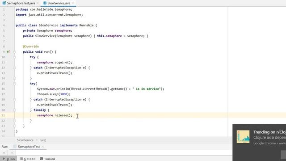
Task: Close the SemaphoreTest.java tab
Action: coord(38,3)
